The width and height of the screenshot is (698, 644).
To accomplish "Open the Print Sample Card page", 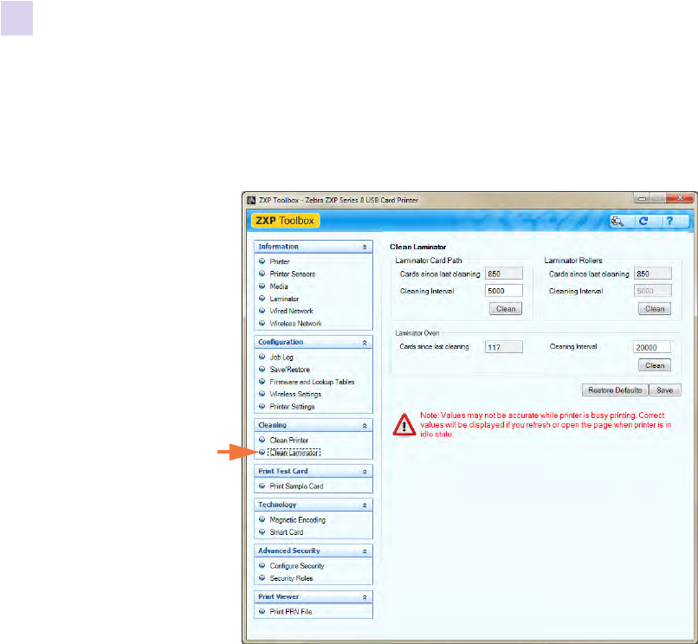I will coord(296,486).
